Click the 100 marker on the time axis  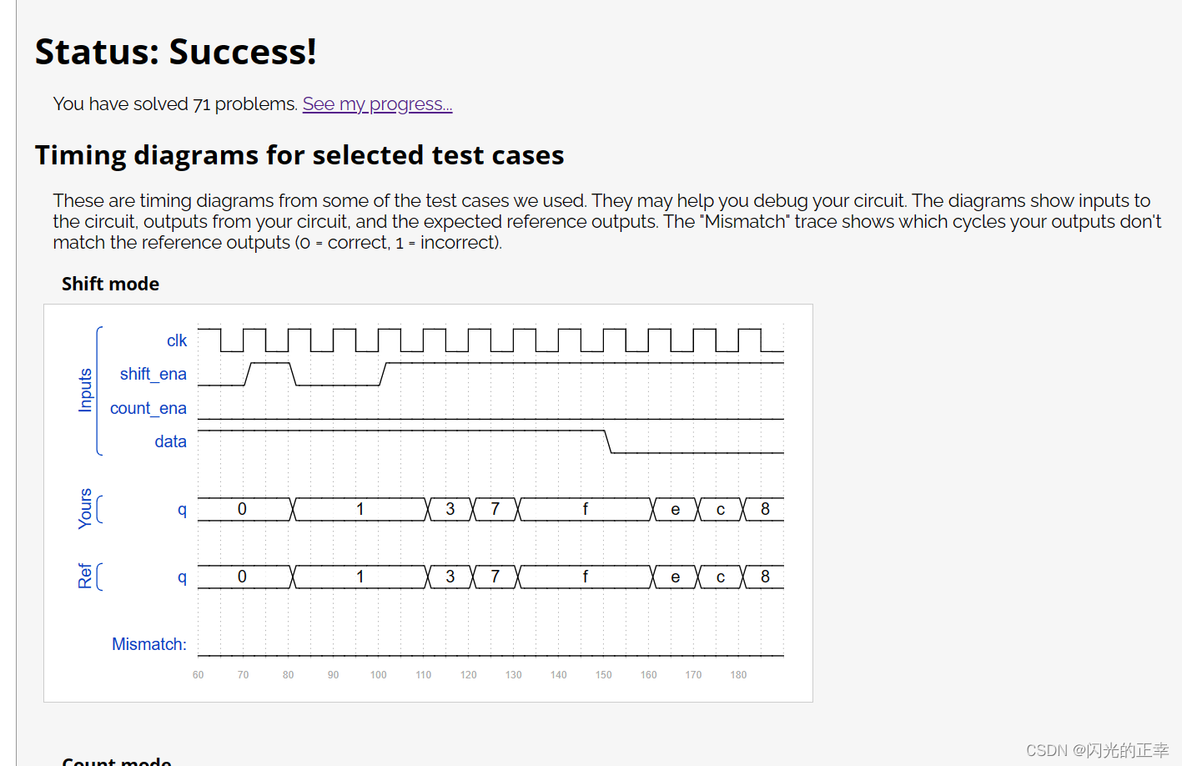pos(378,674)
